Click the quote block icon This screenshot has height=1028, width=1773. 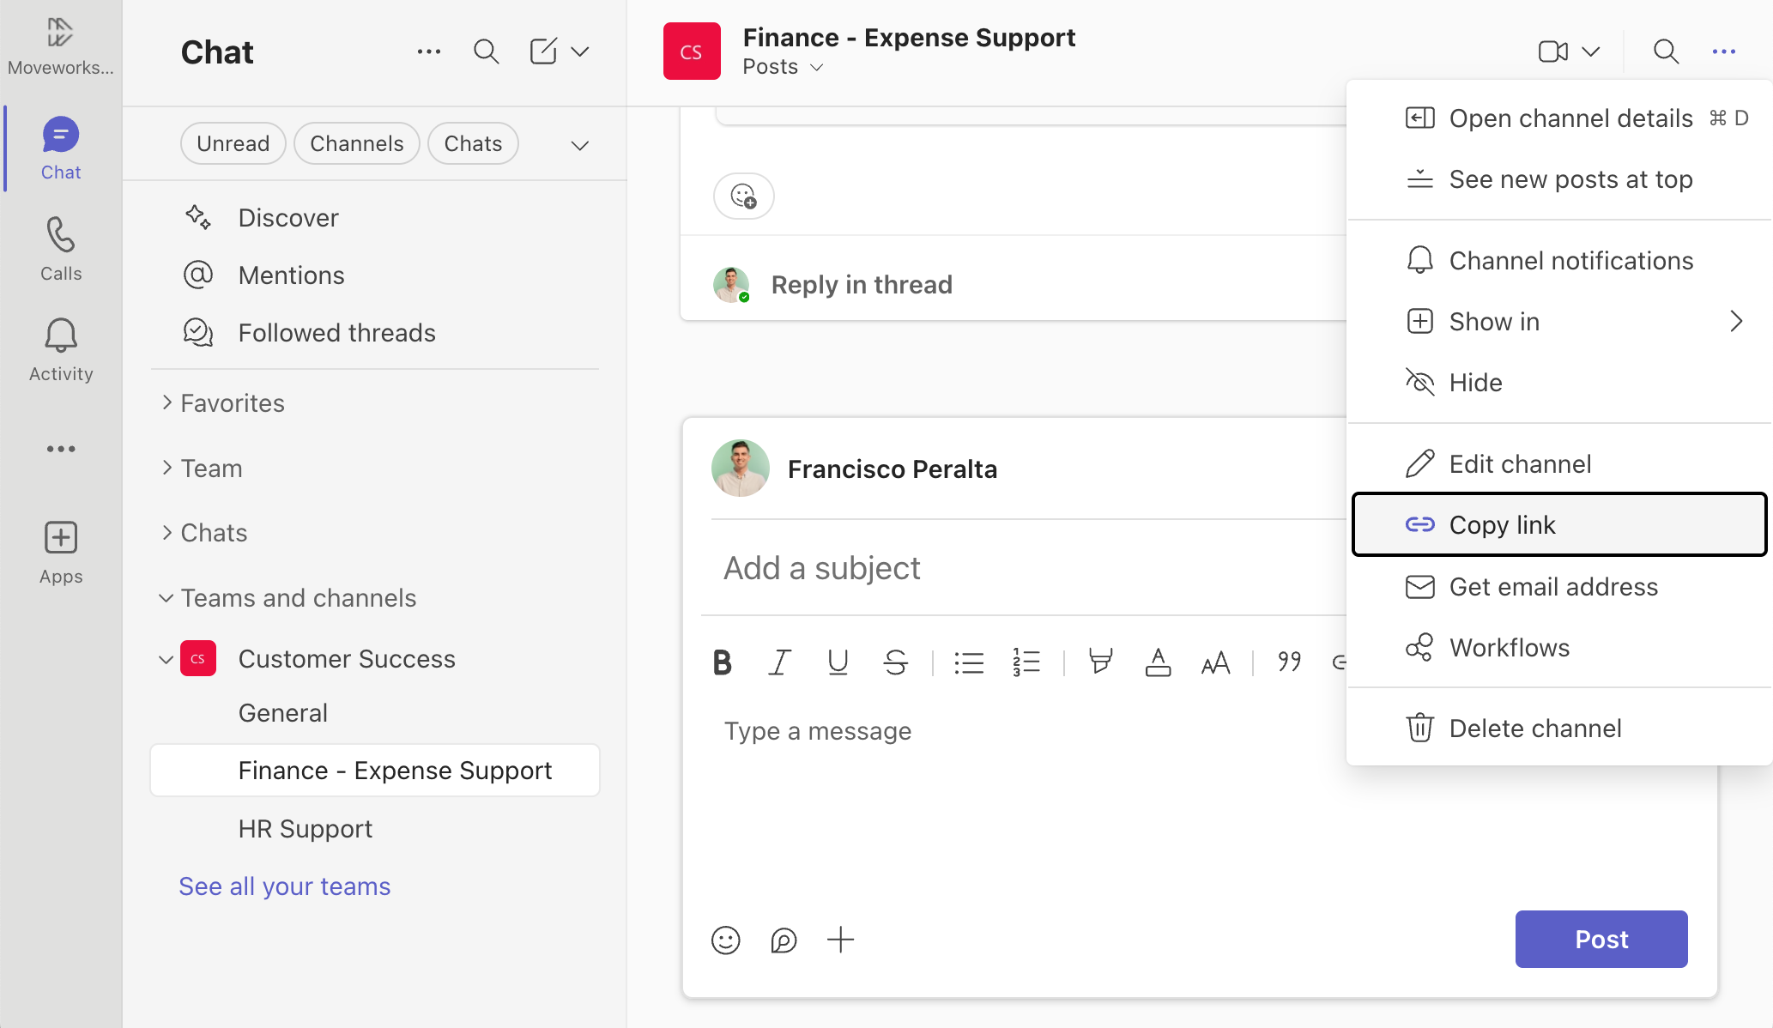(x=1289, y=662)
